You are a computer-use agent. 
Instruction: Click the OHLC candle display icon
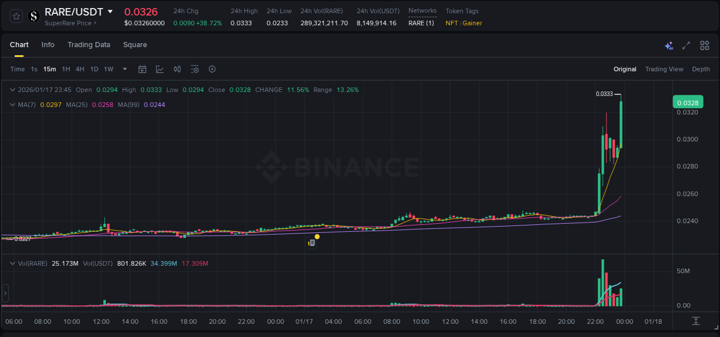[x=177, y=69]
